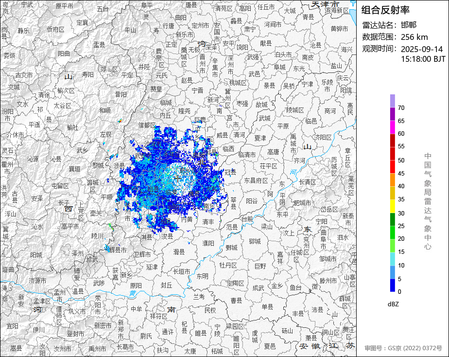Click the legend value label 20

401,239
